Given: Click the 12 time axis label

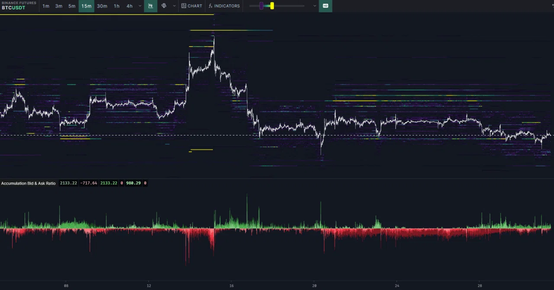Looking at the screenshot, I should [x=149, y=286].
